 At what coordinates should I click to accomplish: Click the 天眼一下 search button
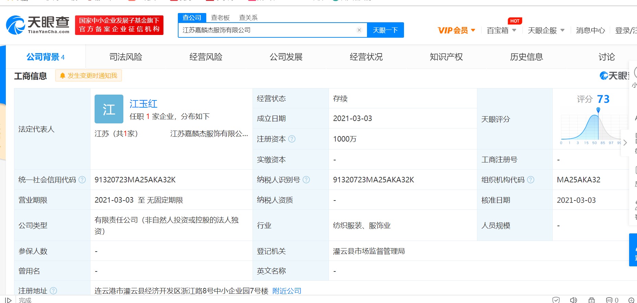pyautogui.click(x=385, y=30)
